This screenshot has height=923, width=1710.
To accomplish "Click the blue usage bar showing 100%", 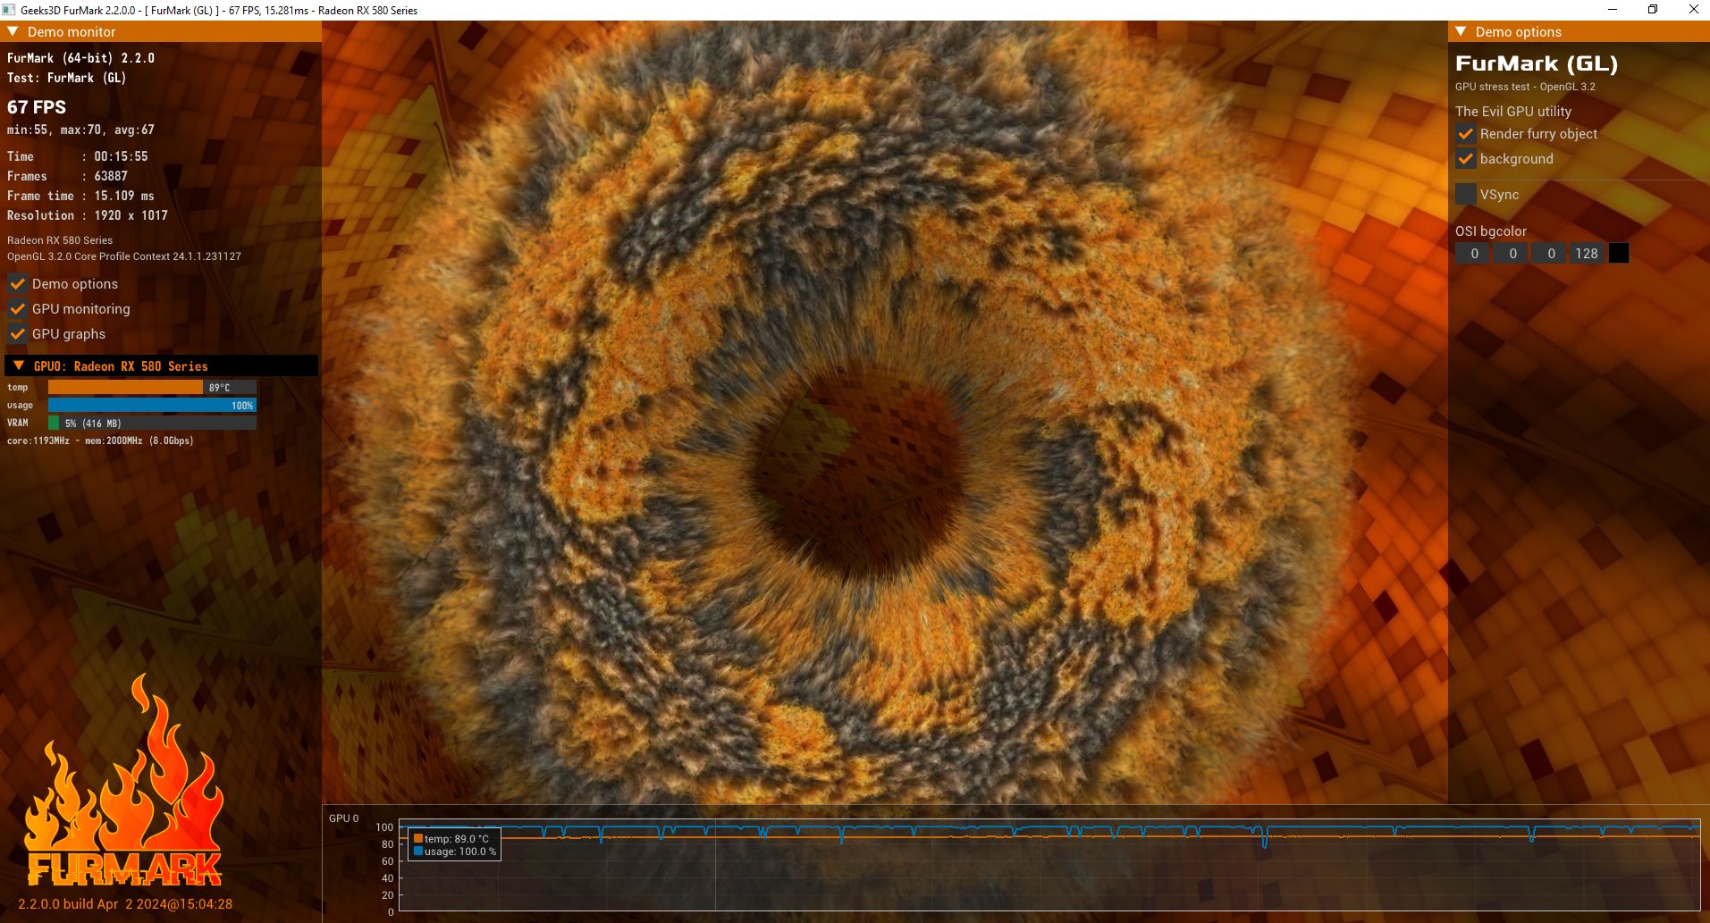I will (x=152, y=405).
